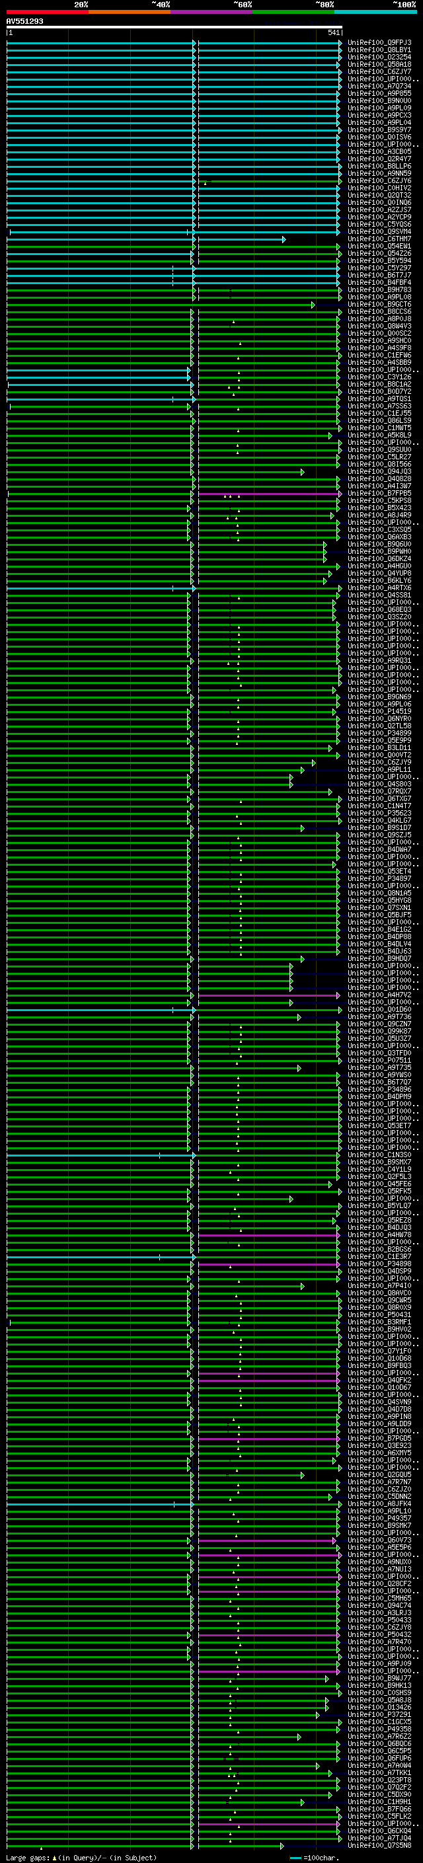
Task: Click hit label UniRef100_A5K8L9
Action: (379, 436)
